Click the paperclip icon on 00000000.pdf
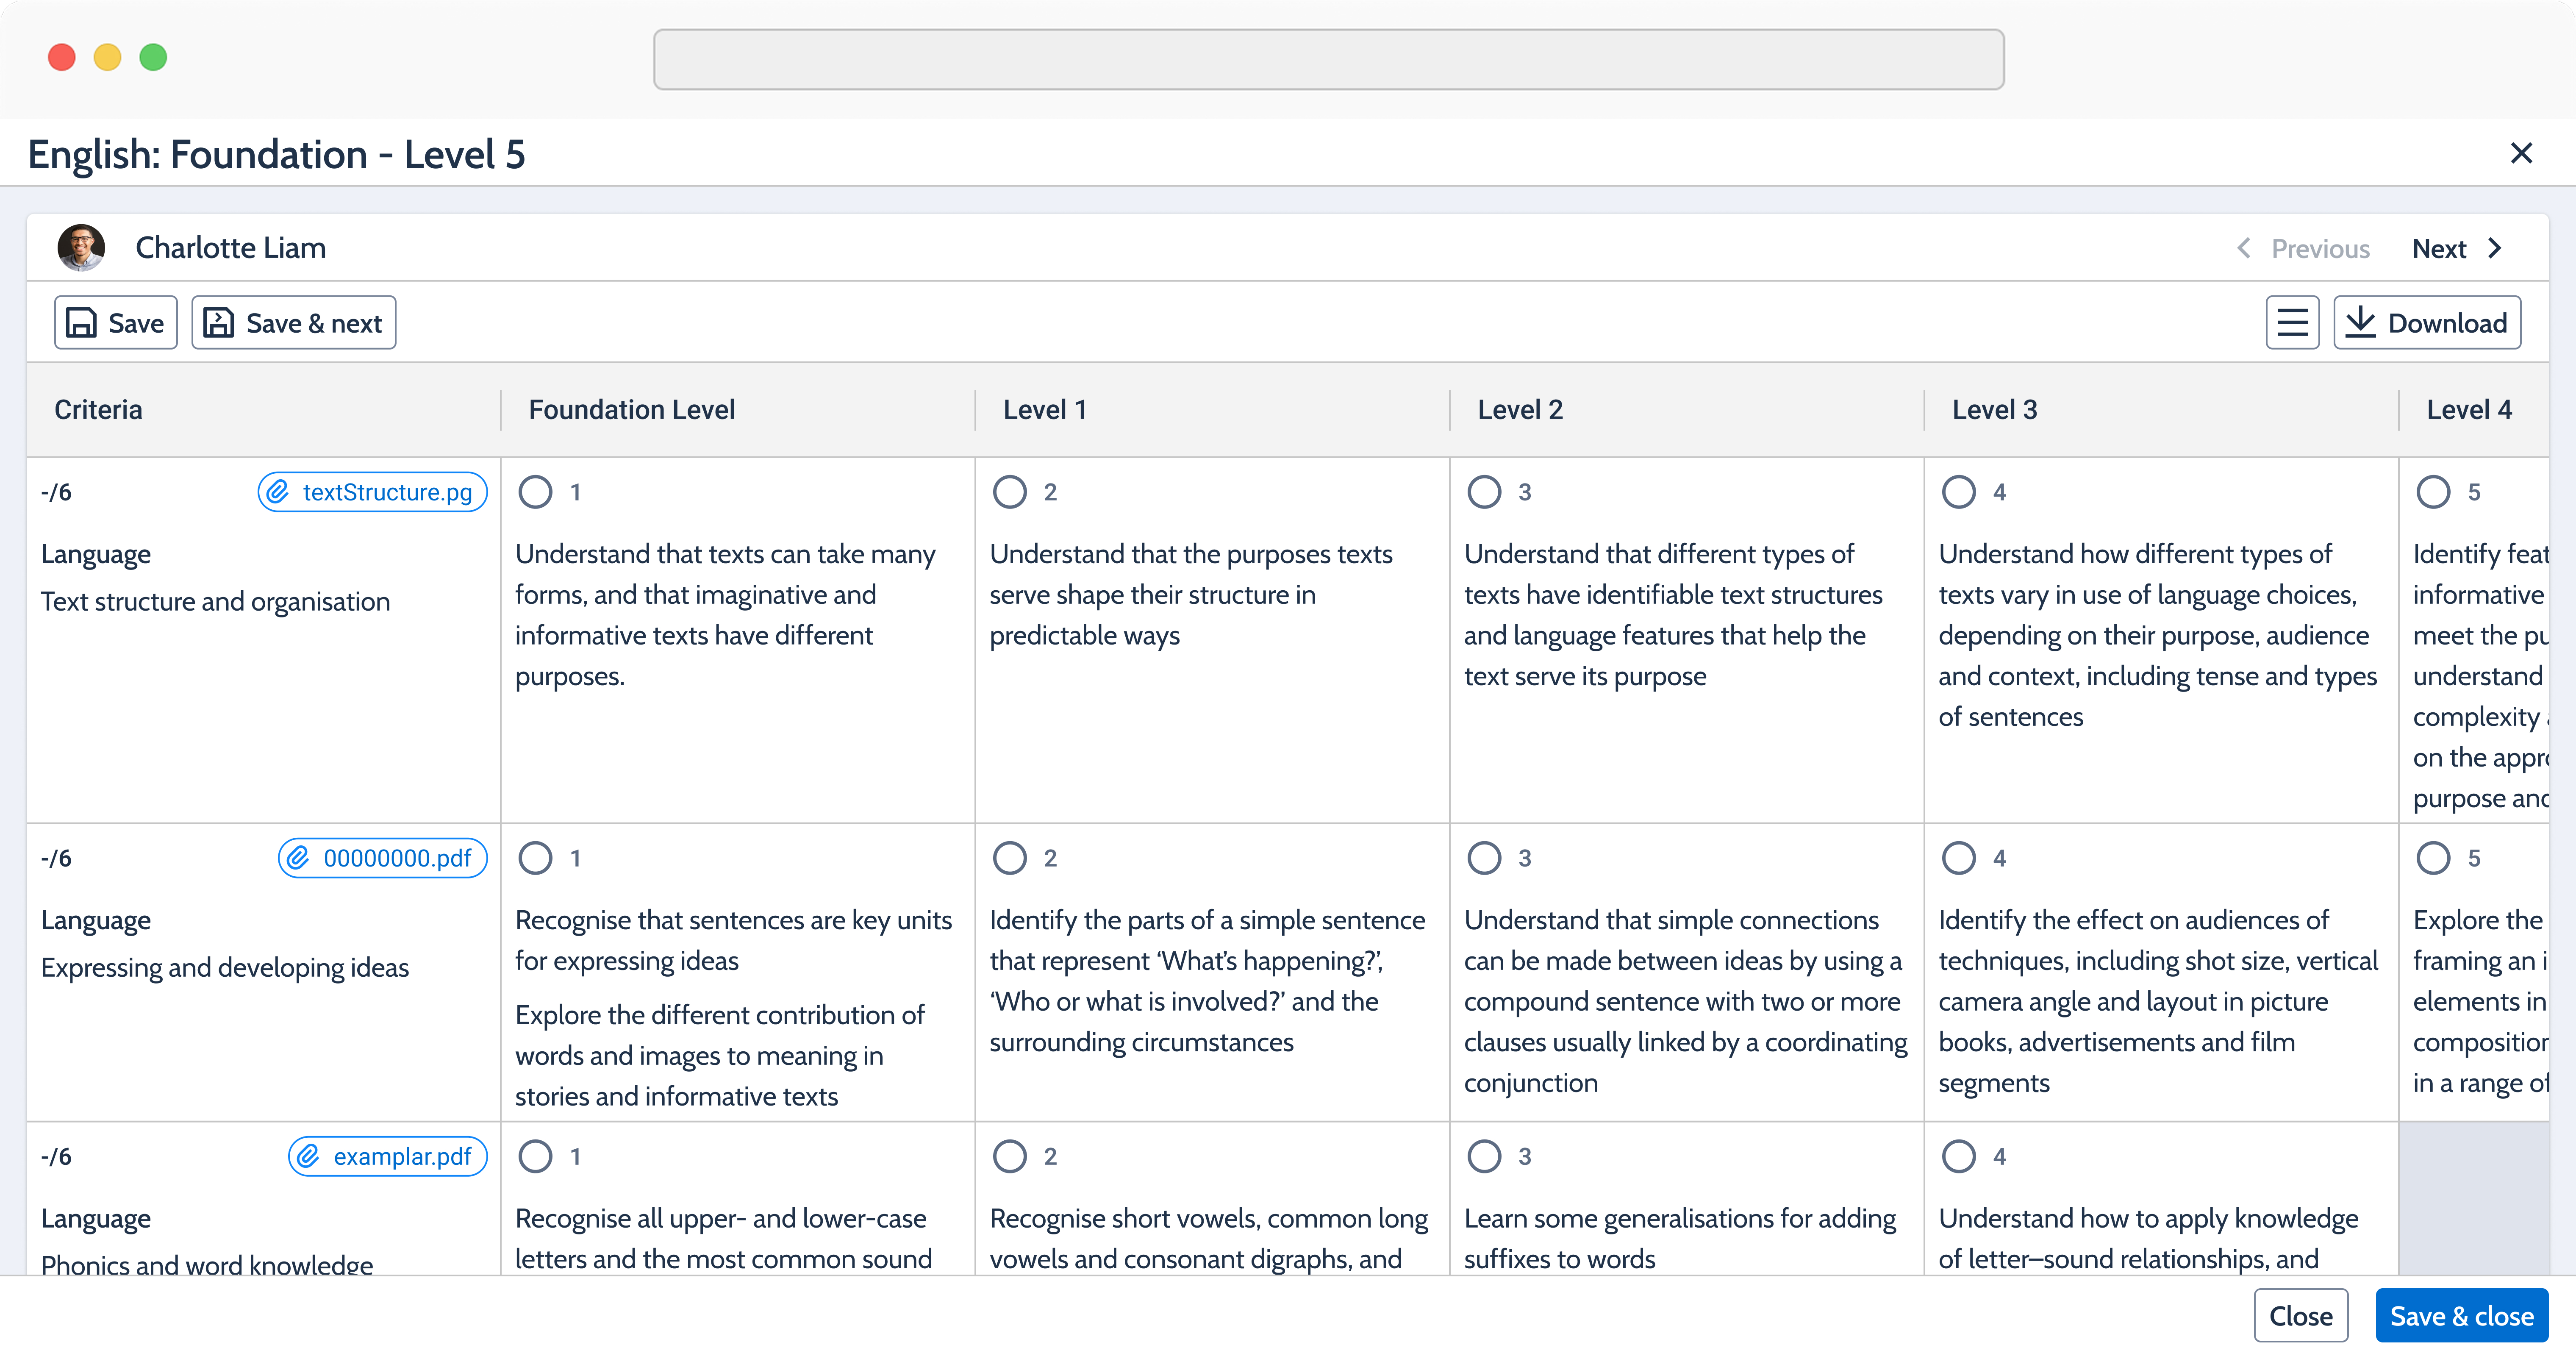This screenshot has height=1356, width=2576. click(x=298, y=858)
